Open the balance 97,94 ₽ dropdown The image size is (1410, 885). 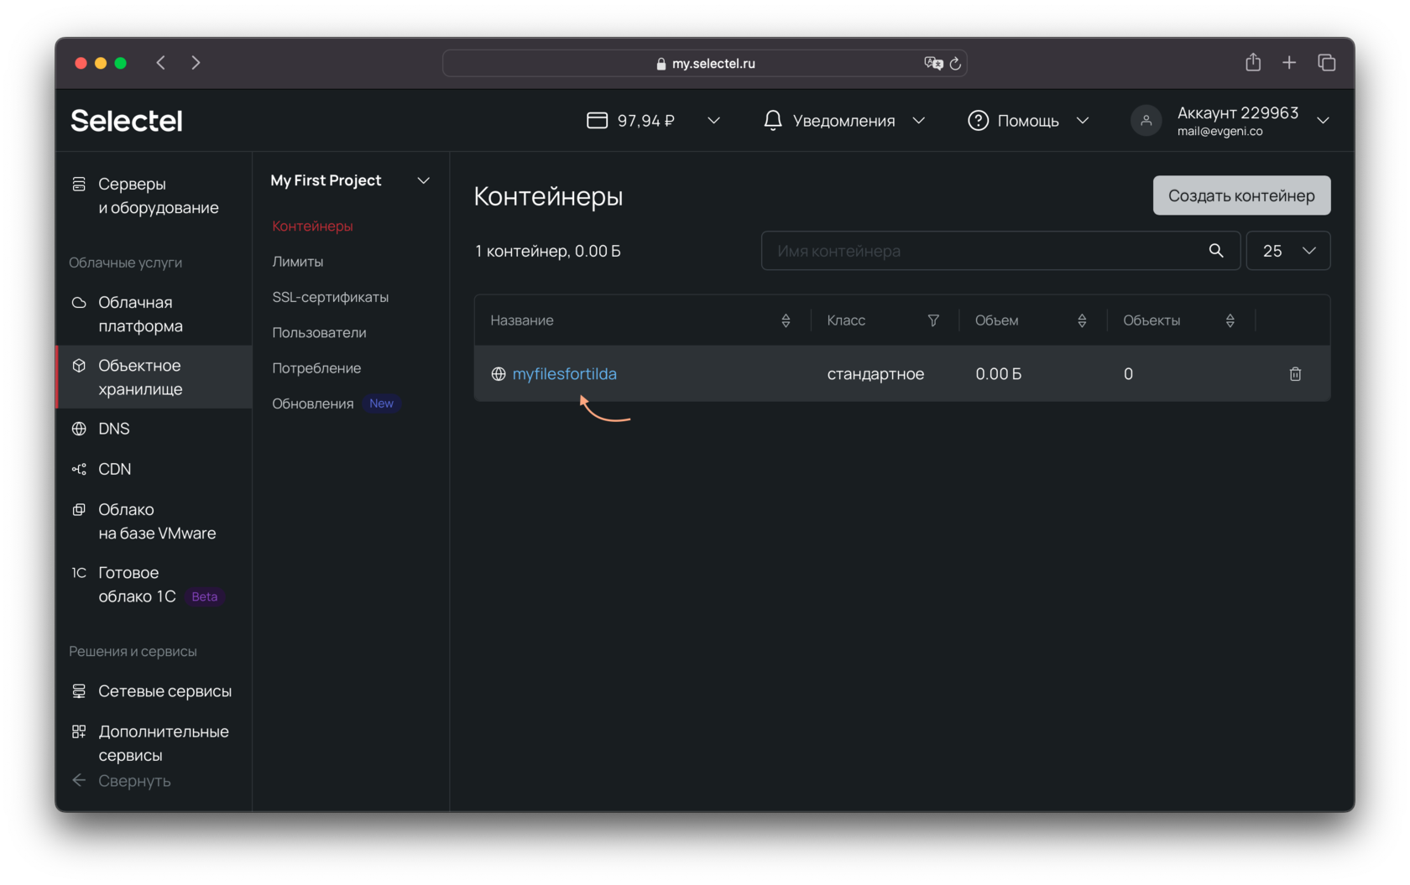(713, 121)
